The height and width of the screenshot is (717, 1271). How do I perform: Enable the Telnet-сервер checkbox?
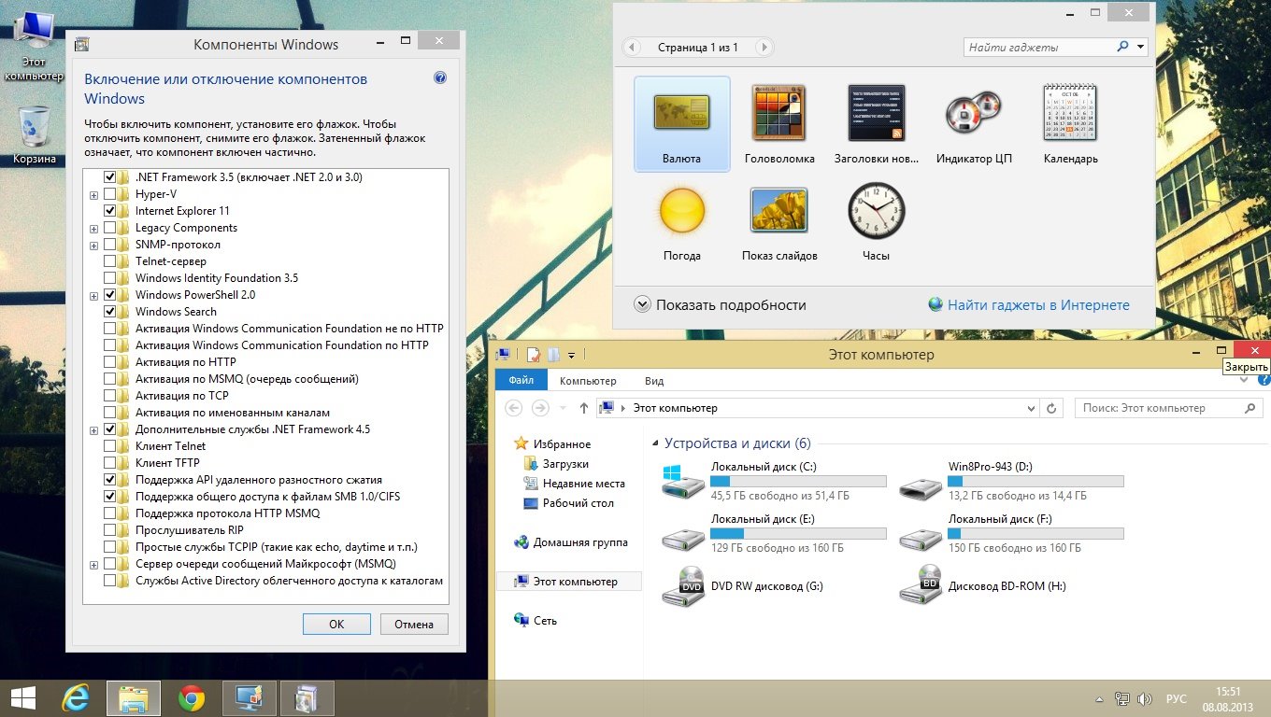(110, 261)
